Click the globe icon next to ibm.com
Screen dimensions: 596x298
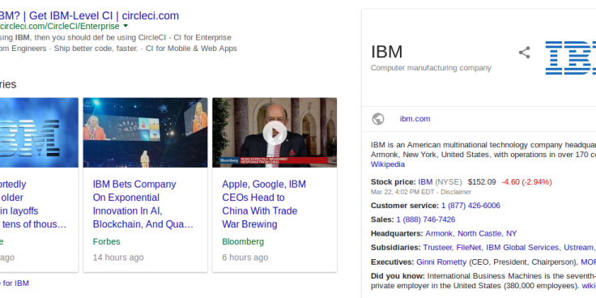(x=378, y=119)
